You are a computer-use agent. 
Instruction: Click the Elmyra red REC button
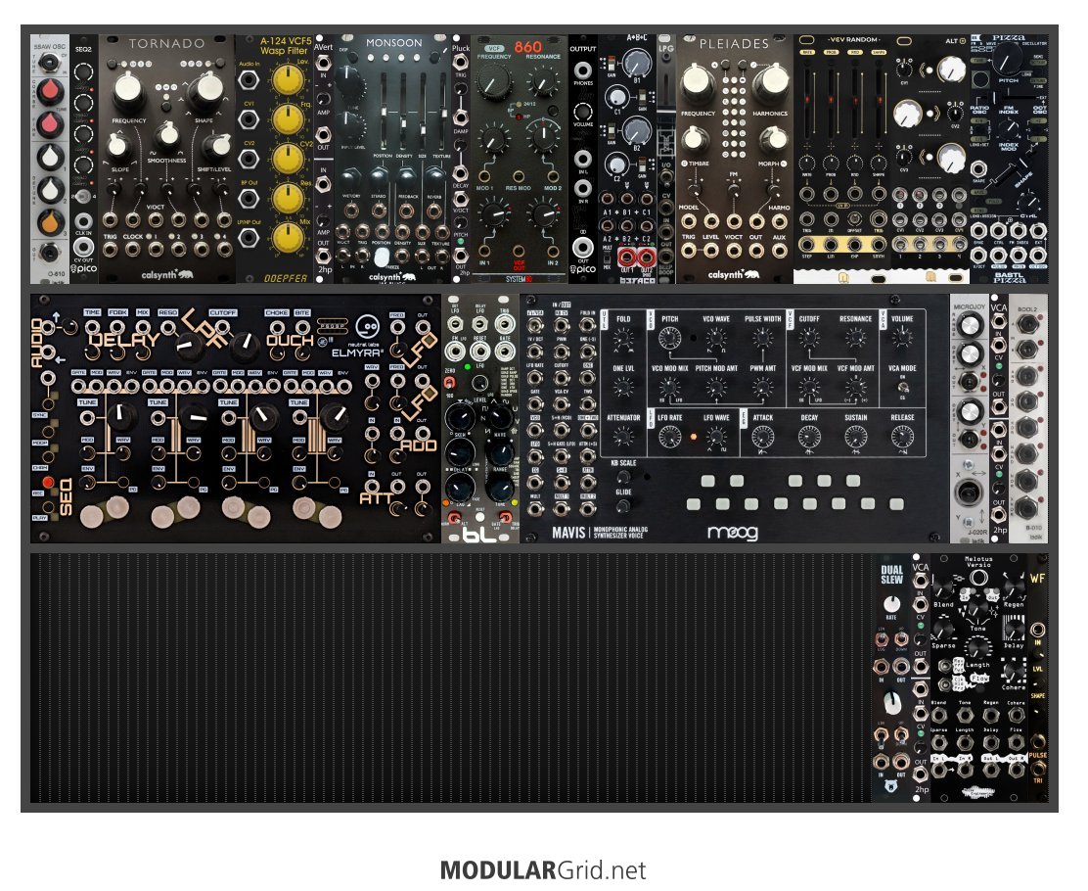point(48,482)
